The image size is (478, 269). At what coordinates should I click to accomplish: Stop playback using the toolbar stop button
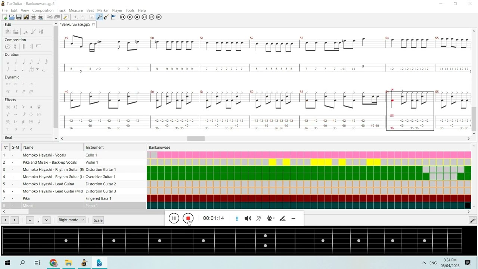[x=137, y=17]
